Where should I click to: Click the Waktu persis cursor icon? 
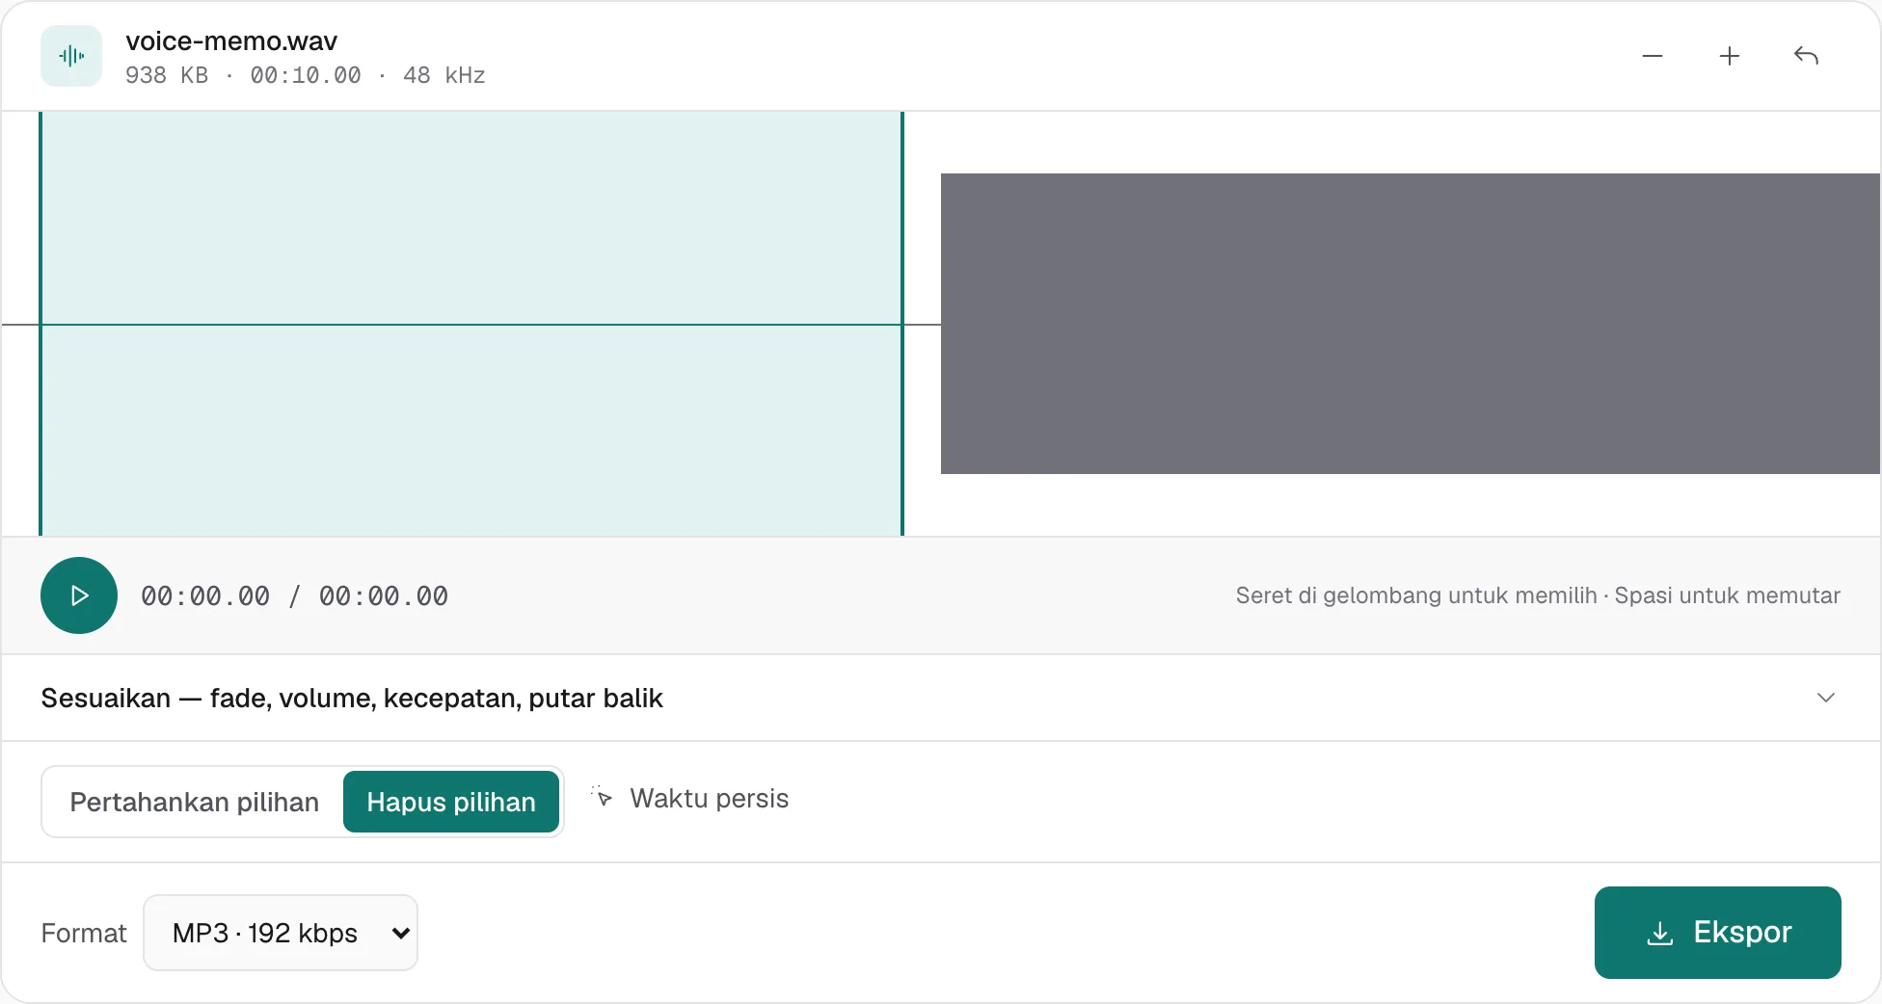[603, 797]
